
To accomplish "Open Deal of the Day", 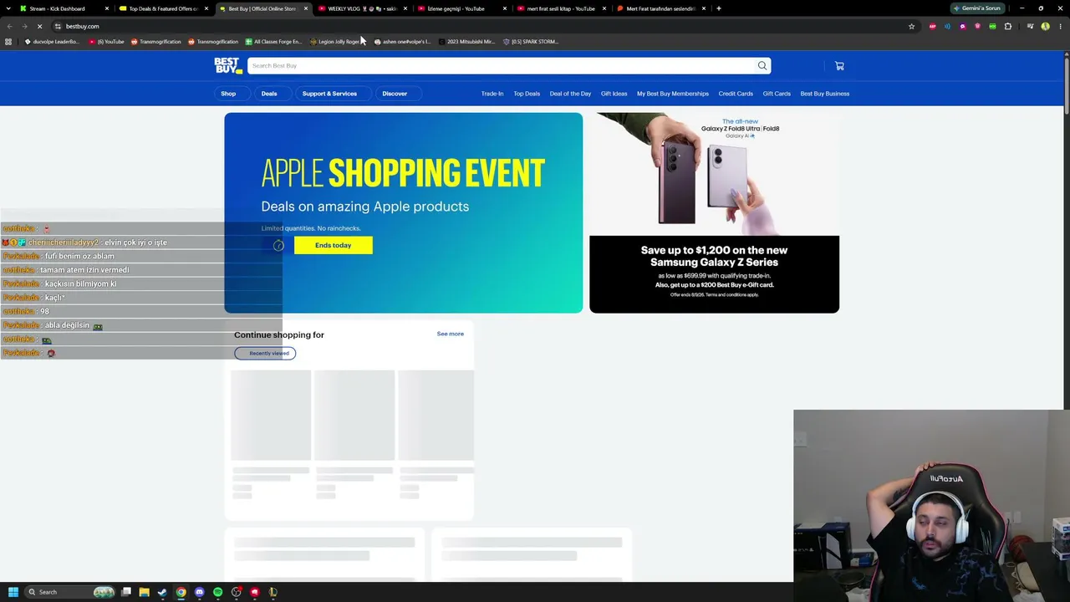I will [x=570, y=94].
